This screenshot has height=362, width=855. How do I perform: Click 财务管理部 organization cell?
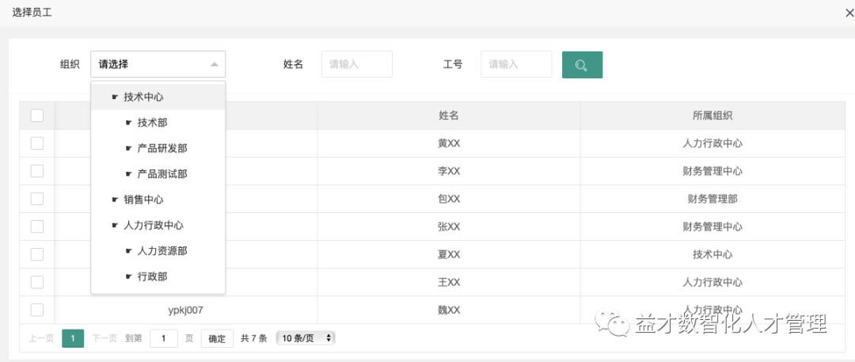click(x=712, y=200)
